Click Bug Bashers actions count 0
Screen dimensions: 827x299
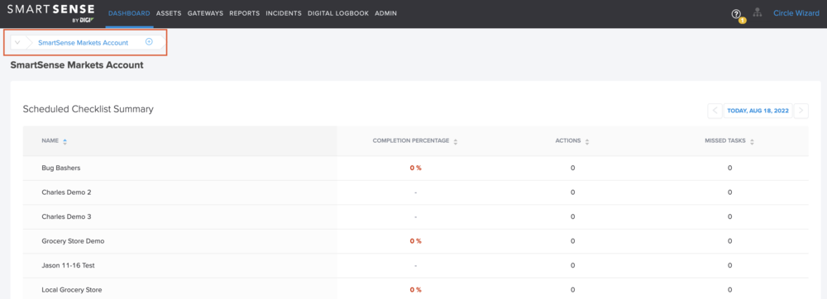[x=572, y=168]
